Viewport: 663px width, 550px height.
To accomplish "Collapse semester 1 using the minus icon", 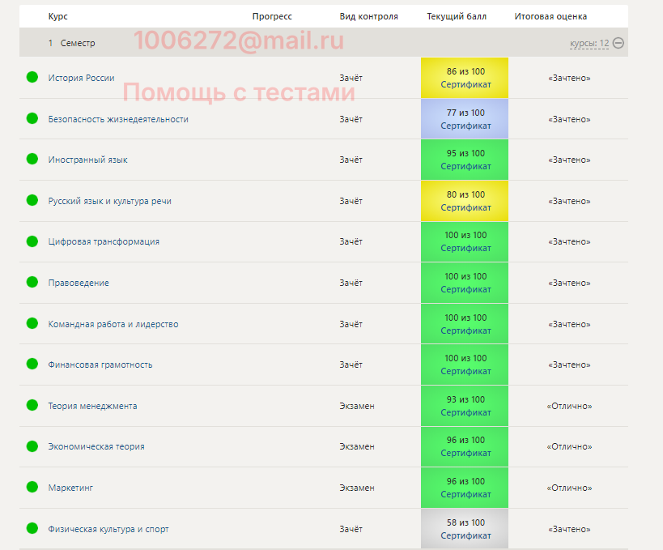I will (618, 43).
